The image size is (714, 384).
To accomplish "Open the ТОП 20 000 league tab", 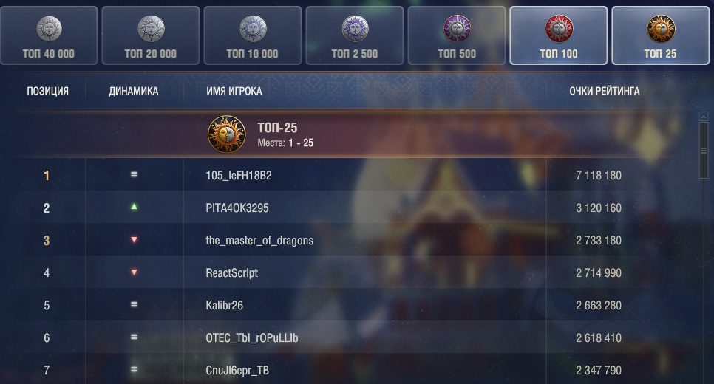I will (x=151, y=35).
